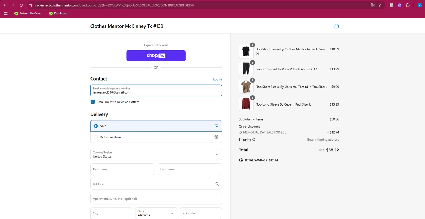The width and height of the screenshot is (425, 219).
Task: Click the City field
Action: (x=111, y=213)
